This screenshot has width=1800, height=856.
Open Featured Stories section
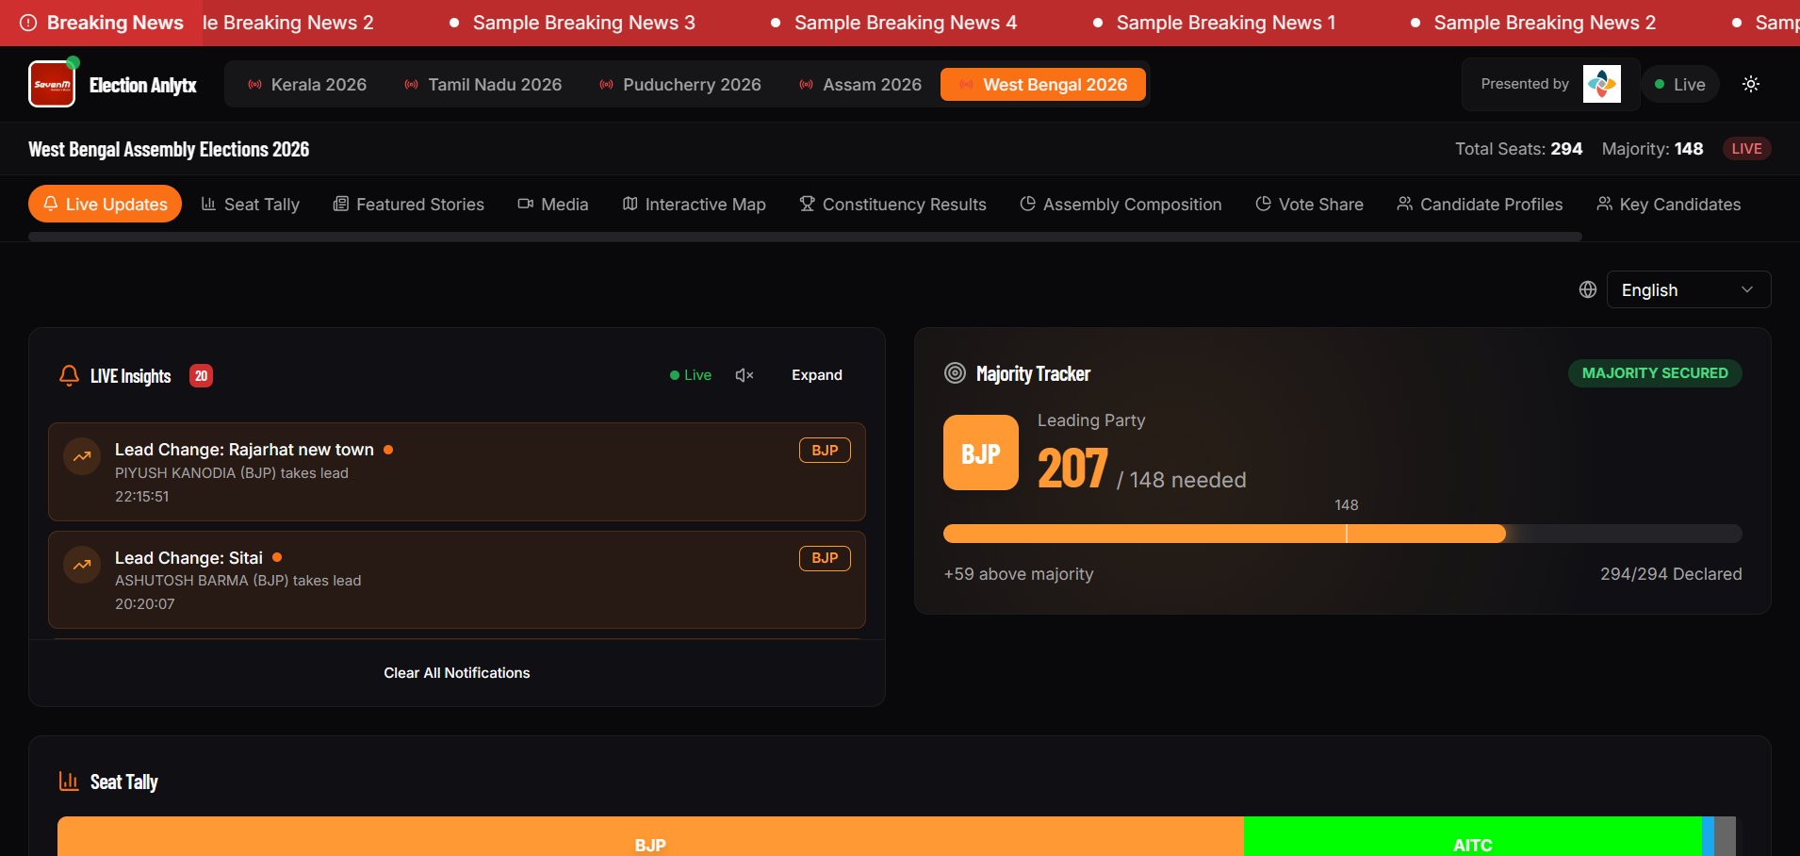point(409,204)
